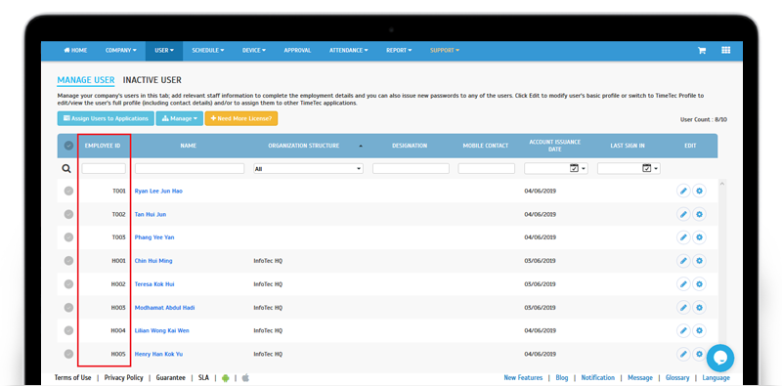Edit Lilian Wong Kai Wen pencil icon
Viewport: 782px width, 386px height.
pyautogui.click(x=683, y=330)
